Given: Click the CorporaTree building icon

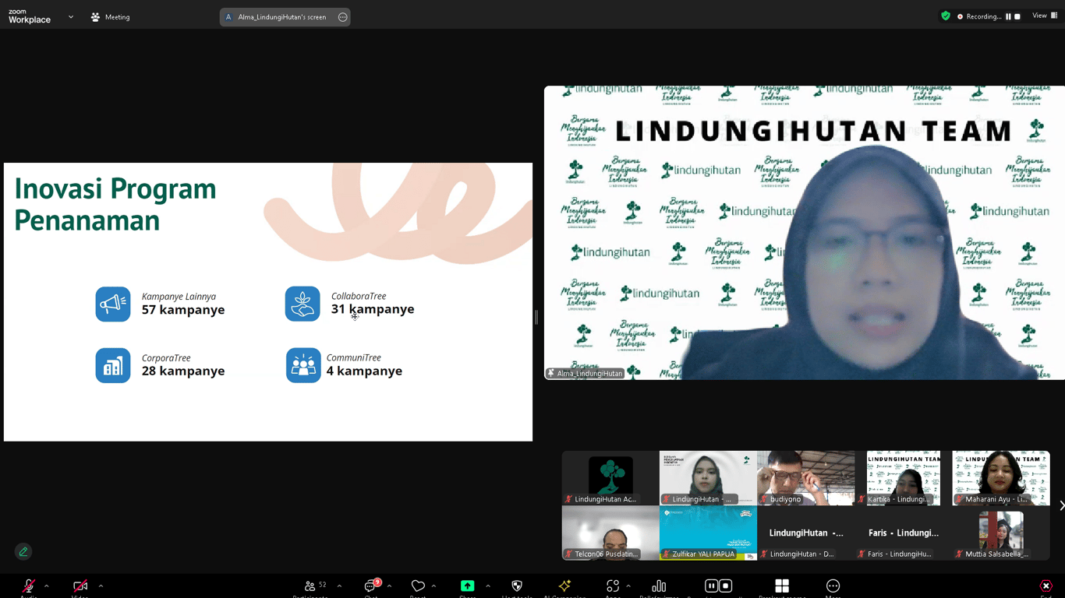Looking at the screenshot, I should [x=113, y=365].
